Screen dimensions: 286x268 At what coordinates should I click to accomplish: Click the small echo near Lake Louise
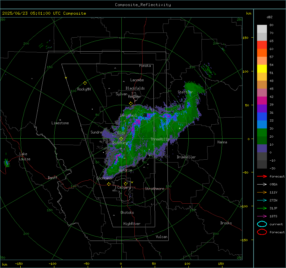point(7,163)
